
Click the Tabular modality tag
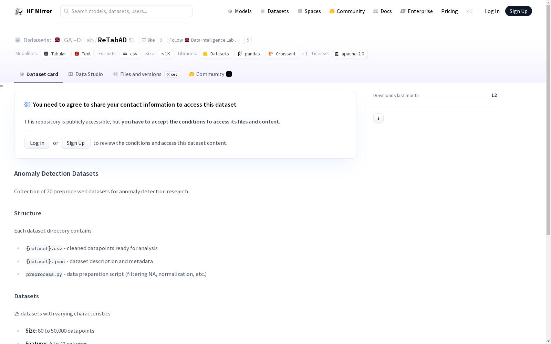[55, 54]
